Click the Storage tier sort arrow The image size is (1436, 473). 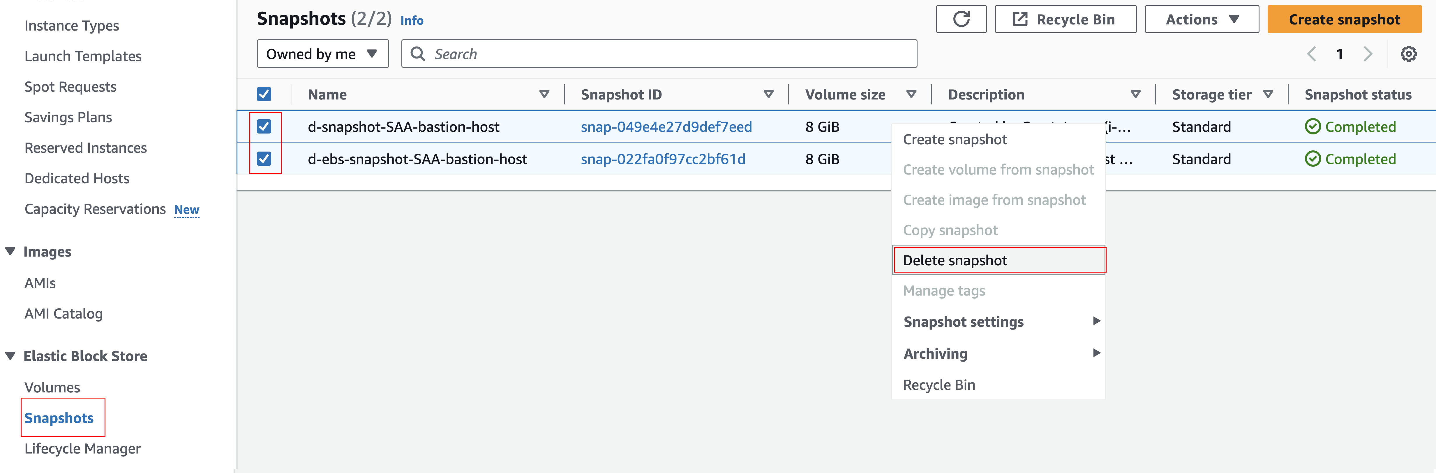pyautogui.click(x=1268, y=95)
